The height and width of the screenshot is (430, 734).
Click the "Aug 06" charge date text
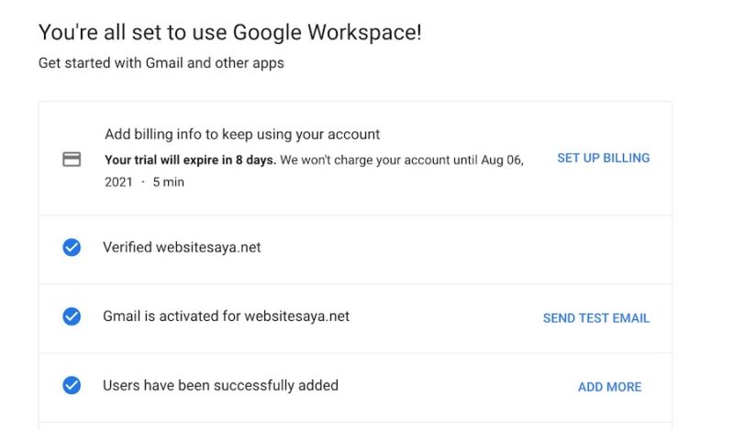coord(502,160)
